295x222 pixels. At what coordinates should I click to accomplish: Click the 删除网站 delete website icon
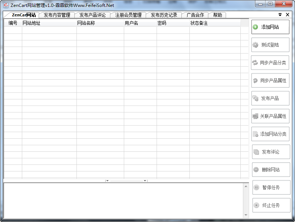tap(255, 170)
